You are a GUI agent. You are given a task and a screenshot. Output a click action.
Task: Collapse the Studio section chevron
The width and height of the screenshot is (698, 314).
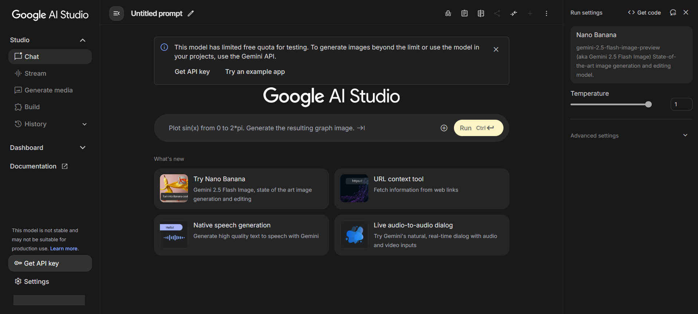(x=83, y=40)
